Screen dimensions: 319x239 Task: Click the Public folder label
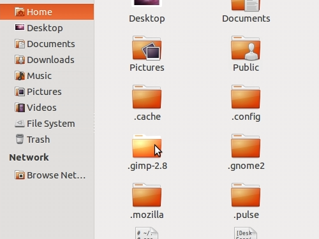click(x=246, y=68)
